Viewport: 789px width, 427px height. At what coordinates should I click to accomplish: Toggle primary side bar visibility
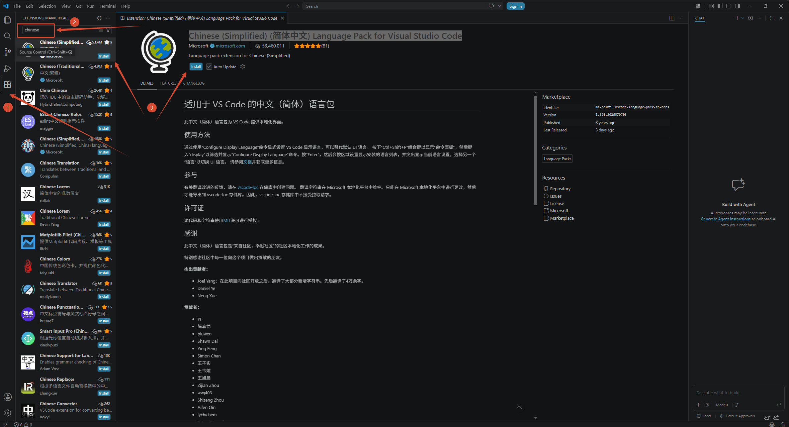[720, 6]
